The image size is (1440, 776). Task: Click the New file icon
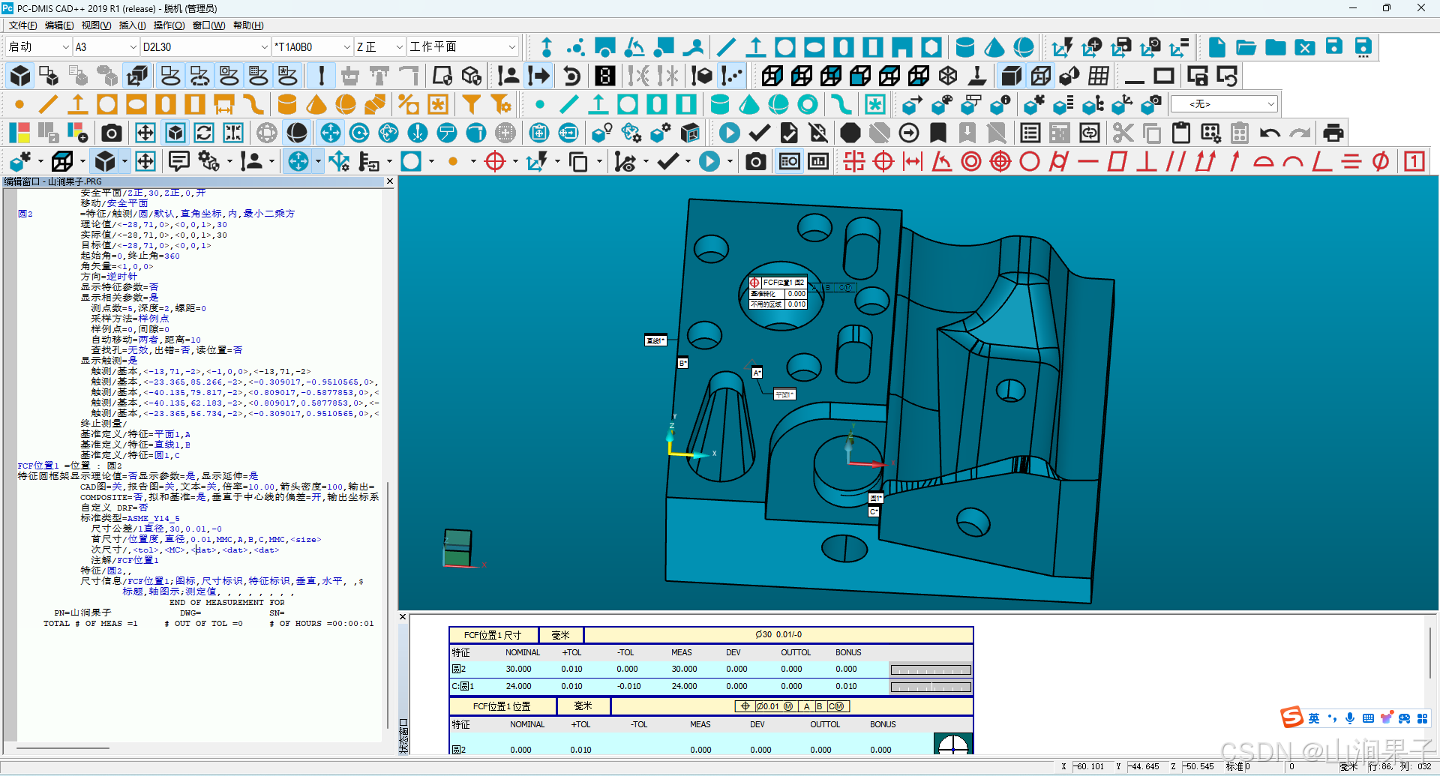1217,47
